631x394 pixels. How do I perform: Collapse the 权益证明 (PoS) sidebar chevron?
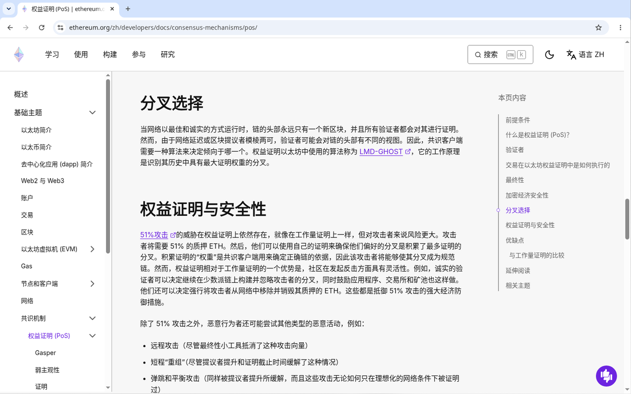pos(92,336)
